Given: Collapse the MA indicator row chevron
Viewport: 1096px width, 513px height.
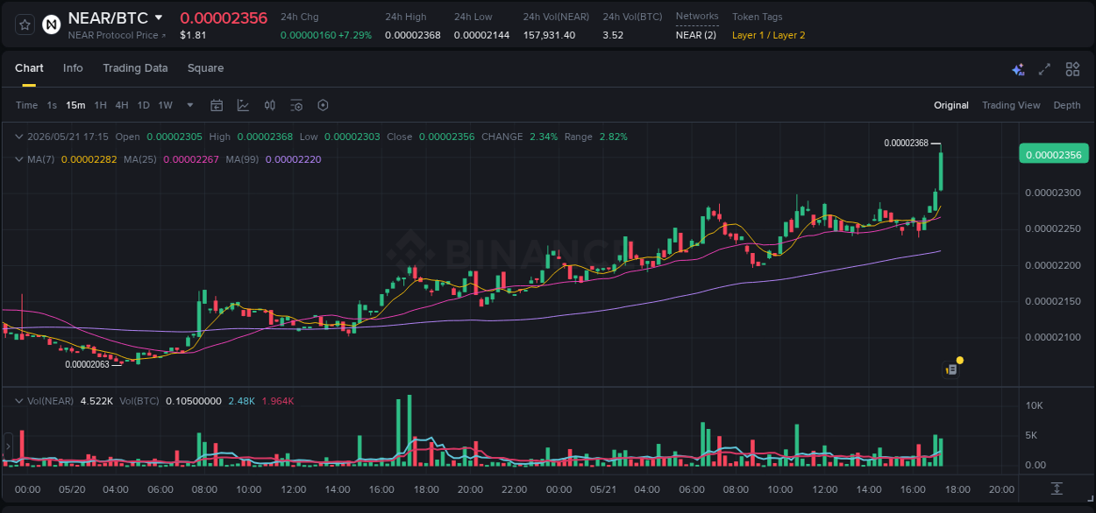Looking at the screenshot, I should click(19, 159).
